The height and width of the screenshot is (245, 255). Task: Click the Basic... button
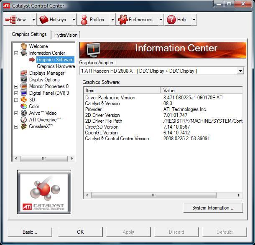[x=30, y=232]
